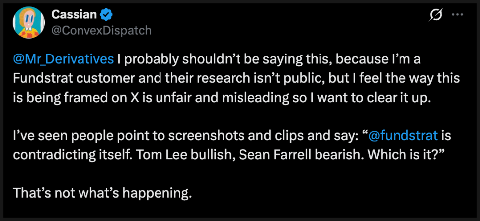Click the Grok slashed-circle icon

click(x=435, y=16)
